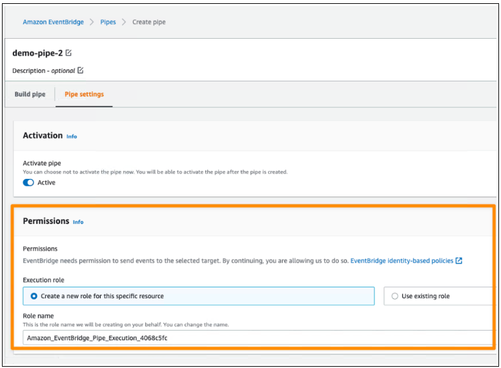Image resolution: width=501 pixels, height=368 pixels.
Task: Click the breadcrumb chevron after Pipes
Action: 124,22
